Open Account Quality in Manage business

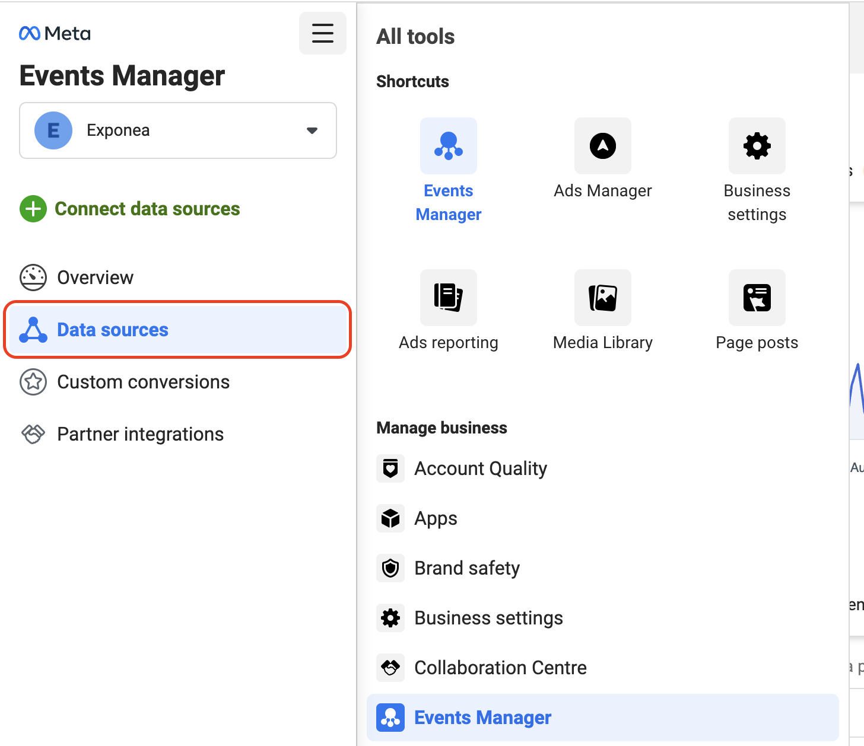481,468
